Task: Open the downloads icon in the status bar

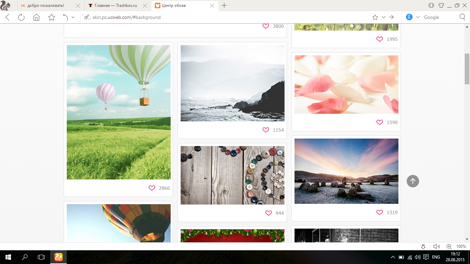Action: click(423, 246)
